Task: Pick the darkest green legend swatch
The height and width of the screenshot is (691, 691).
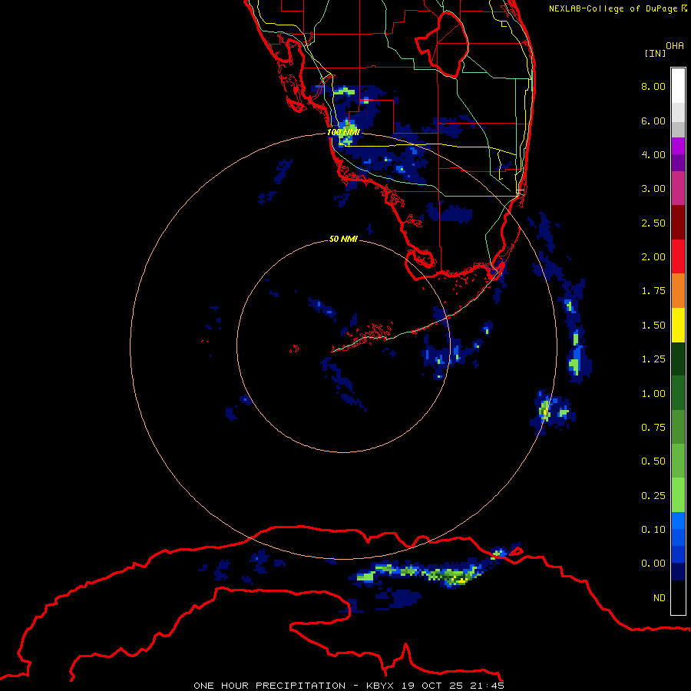Action: click(678, 359)
